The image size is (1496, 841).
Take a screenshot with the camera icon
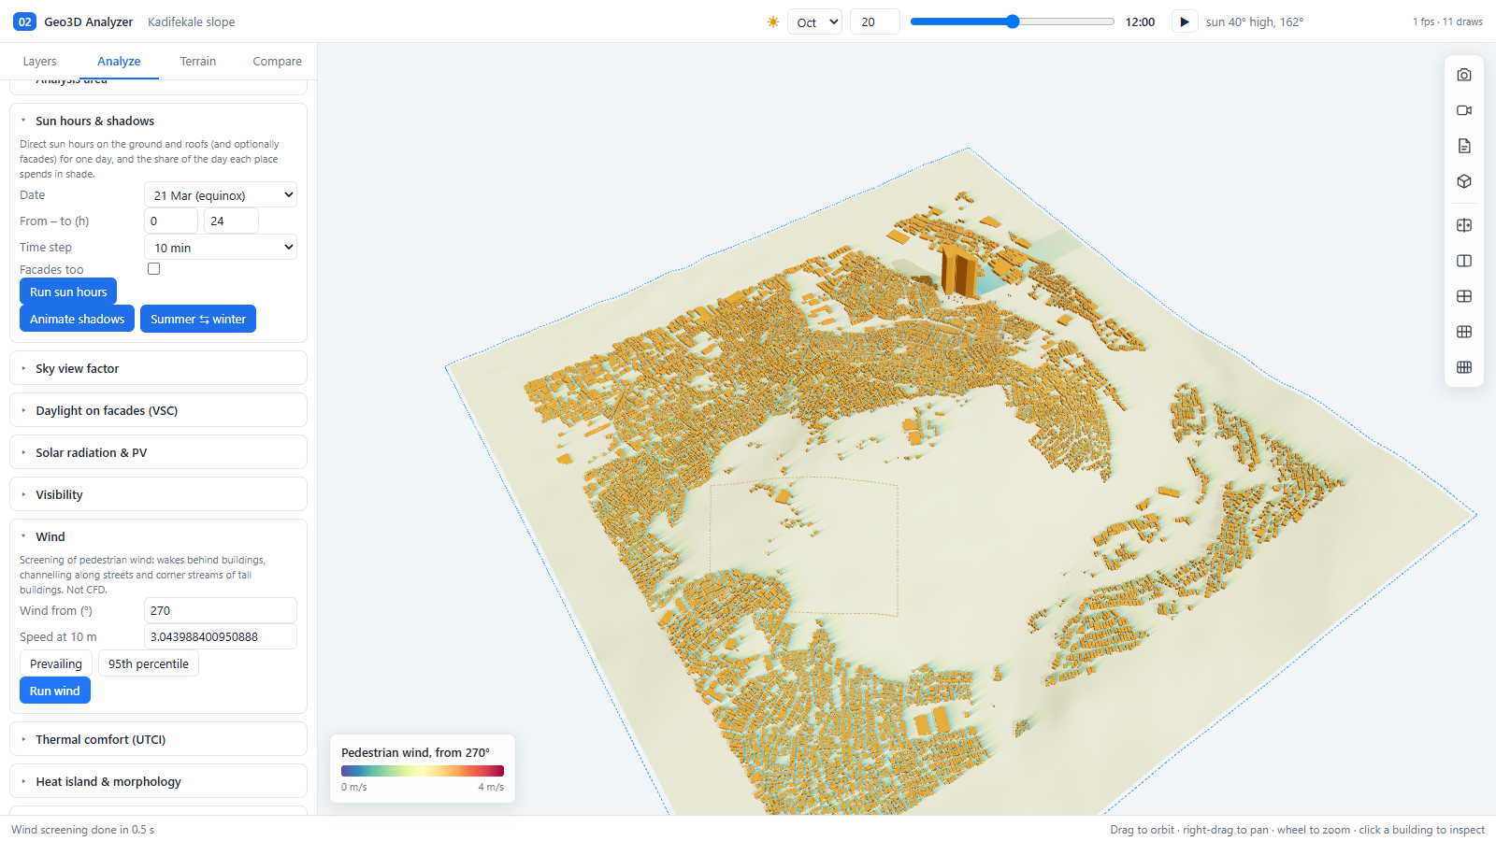click(1464, 75)
